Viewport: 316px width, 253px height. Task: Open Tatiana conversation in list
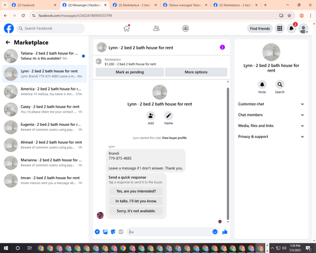pyautogui.click(x=44, y=56)
